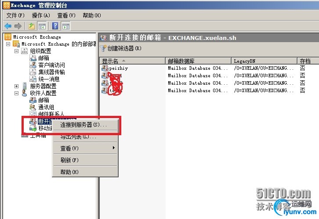Click 否 archive value in peizhiy row
Screen dimensions: 319x219
(302, 68)
